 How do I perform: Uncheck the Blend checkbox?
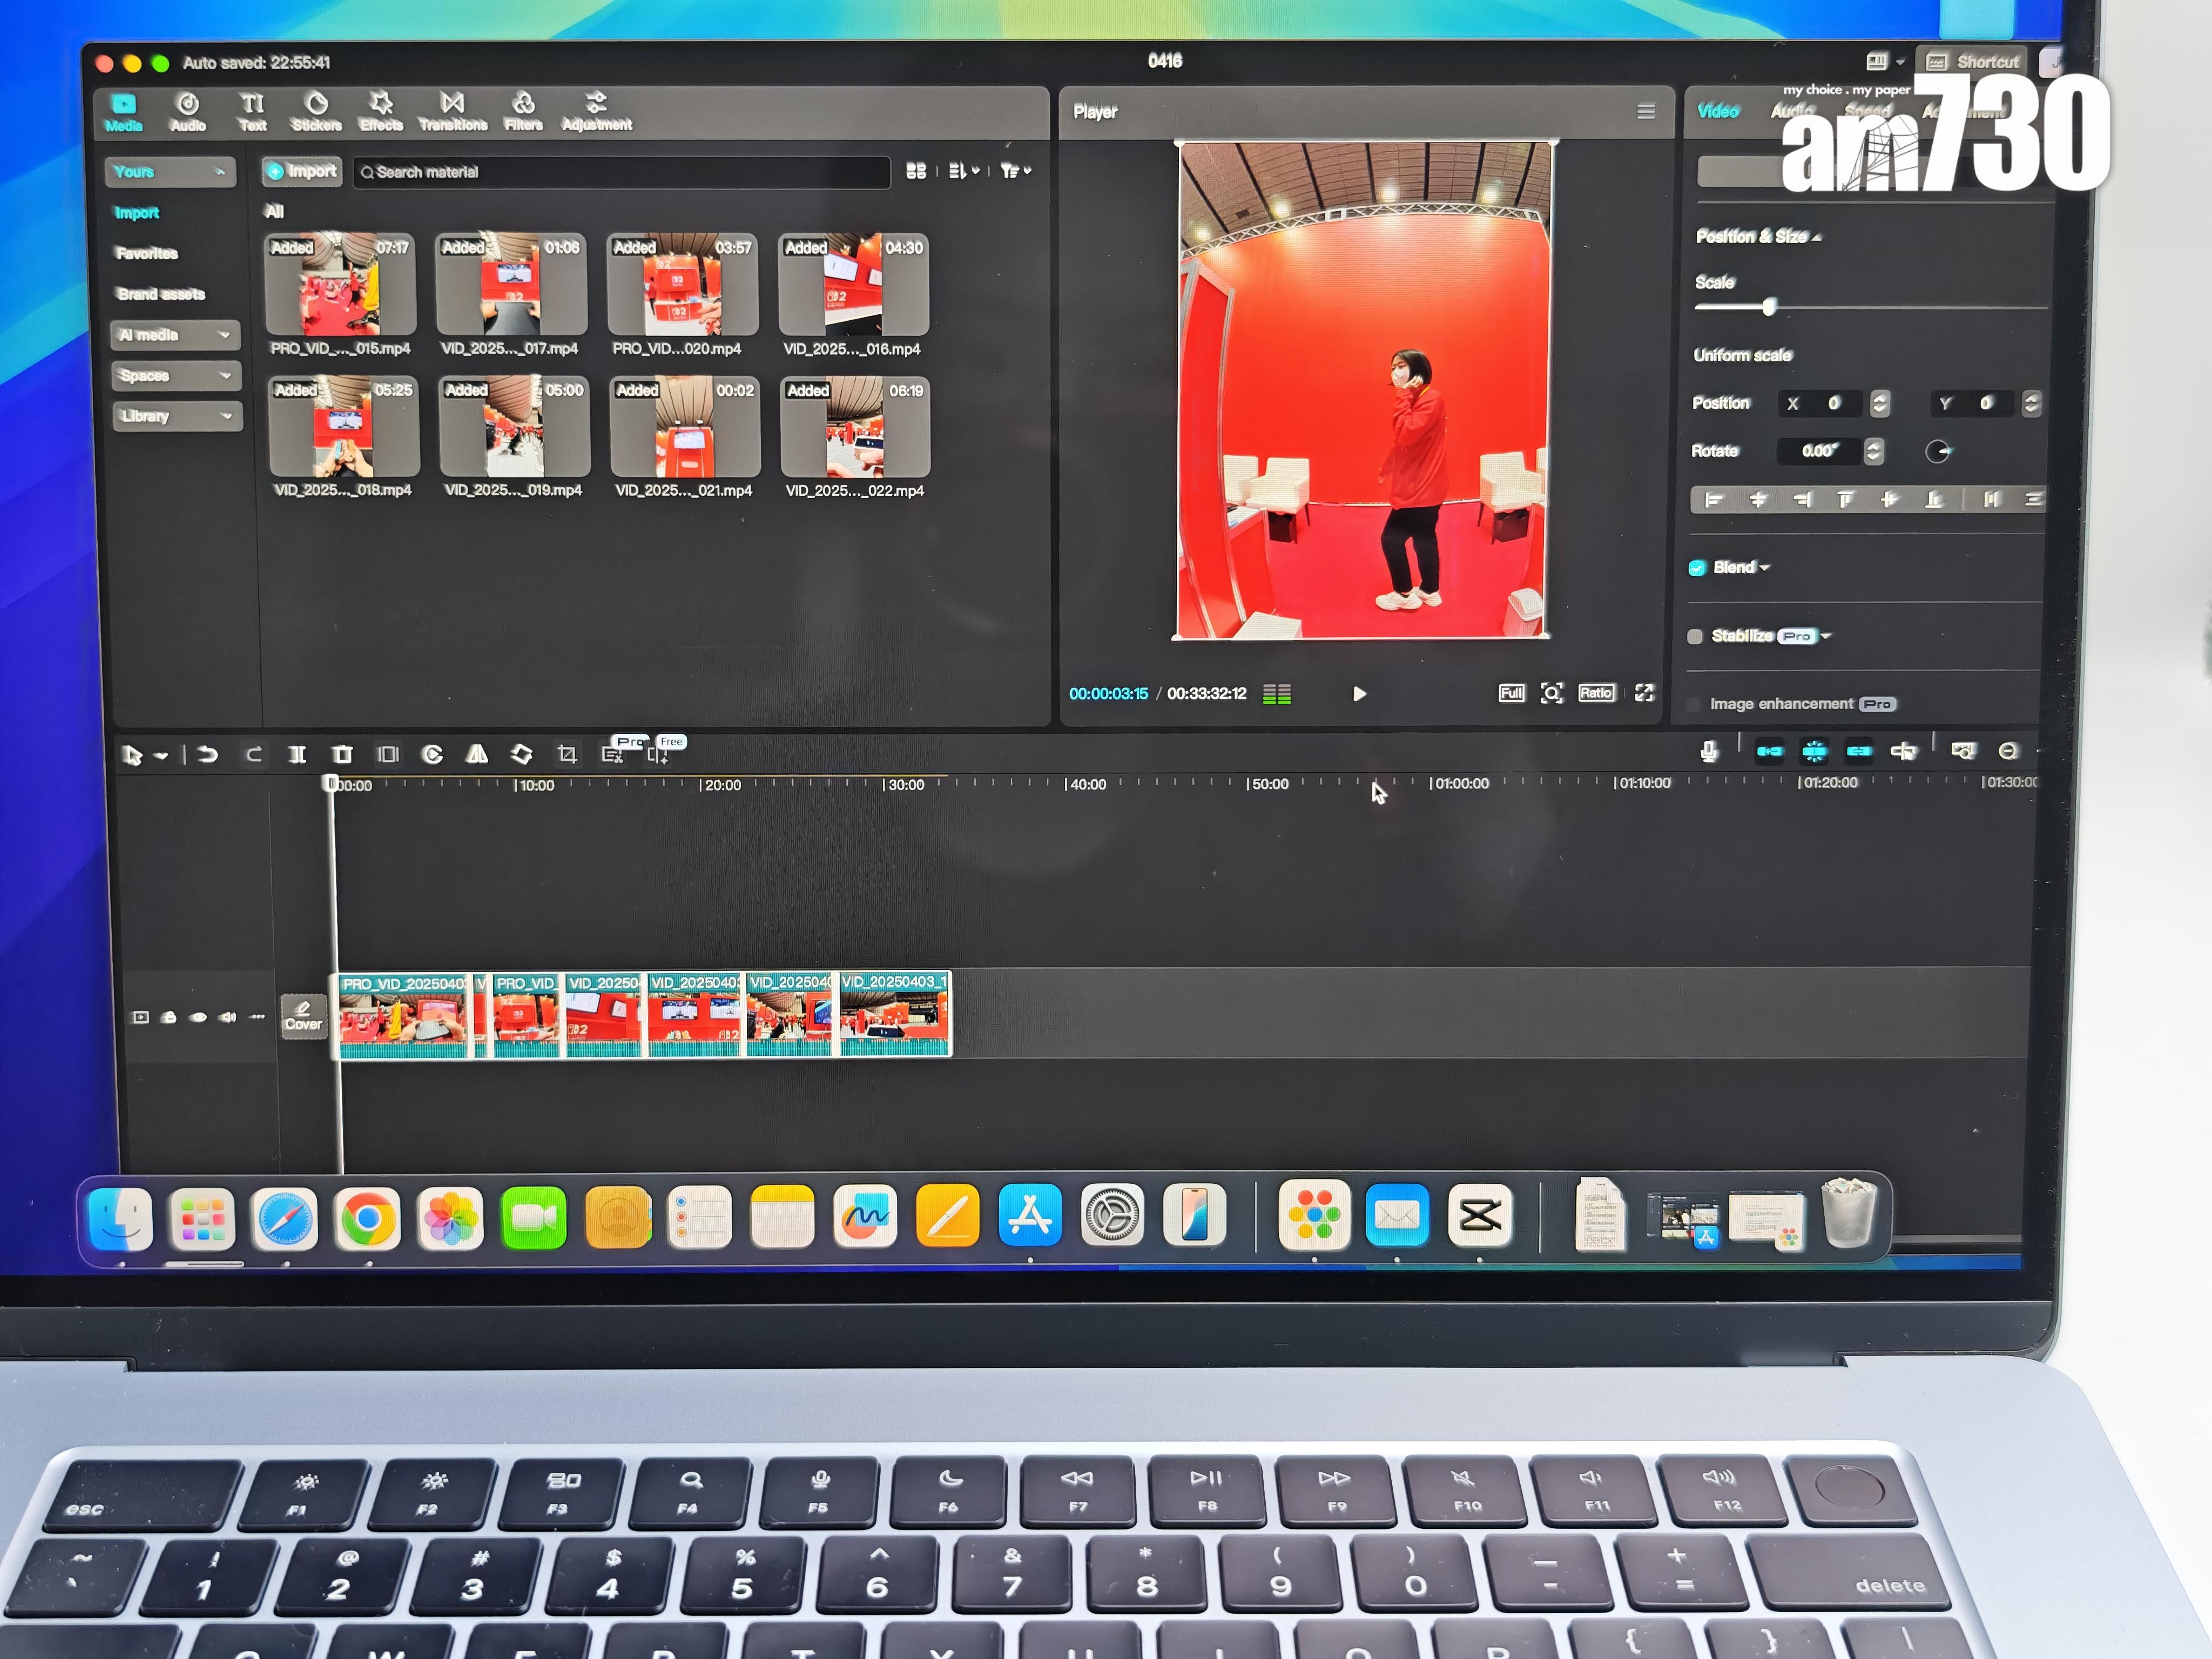coord(1697,567)
